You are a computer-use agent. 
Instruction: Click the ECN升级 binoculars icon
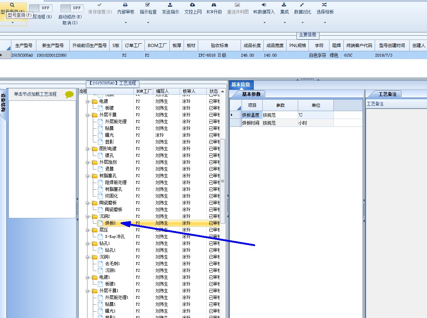pos(214,5)
